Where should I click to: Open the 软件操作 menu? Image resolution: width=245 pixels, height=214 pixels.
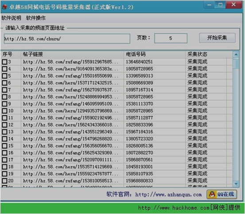[36, 18]
